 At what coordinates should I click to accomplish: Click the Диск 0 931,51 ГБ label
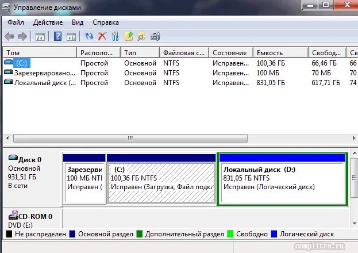32,179
